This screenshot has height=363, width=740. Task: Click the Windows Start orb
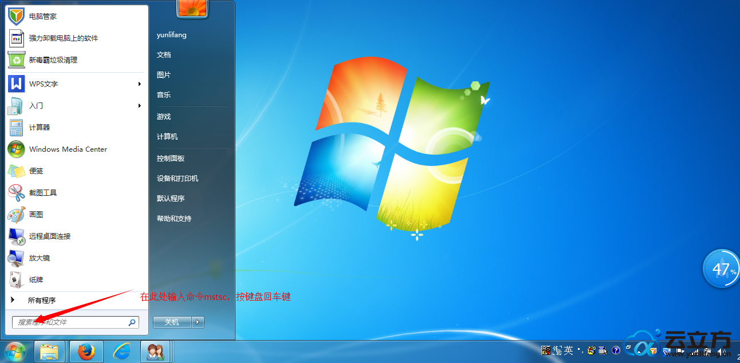[x=15, y=351]
